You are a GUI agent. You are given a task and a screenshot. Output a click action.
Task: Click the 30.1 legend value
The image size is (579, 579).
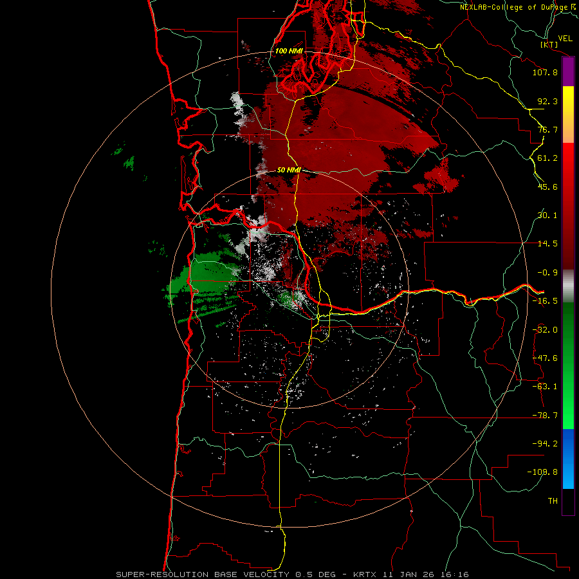pyautogui.click(x=547, y=216)
